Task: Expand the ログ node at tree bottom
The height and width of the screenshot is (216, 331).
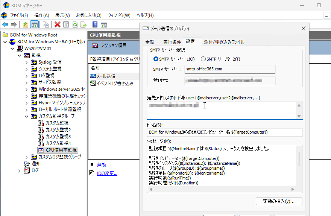Action: tap(20, 170)
